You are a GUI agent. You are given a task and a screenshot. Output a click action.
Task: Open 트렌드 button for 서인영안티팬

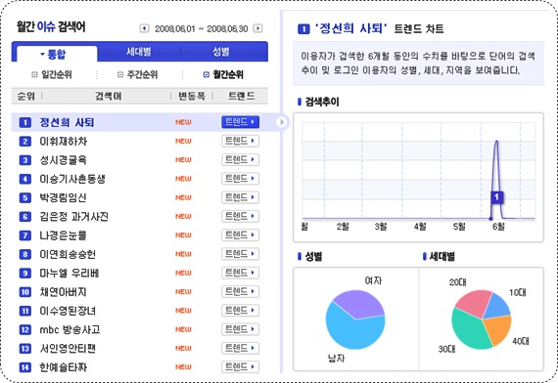[240, 348]
